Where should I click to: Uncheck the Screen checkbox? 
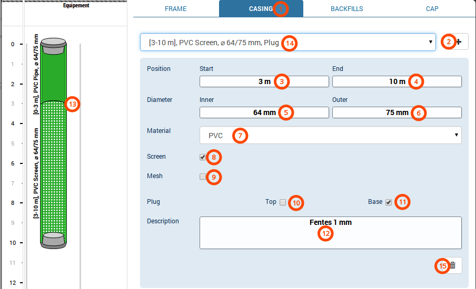pos(203,157)
